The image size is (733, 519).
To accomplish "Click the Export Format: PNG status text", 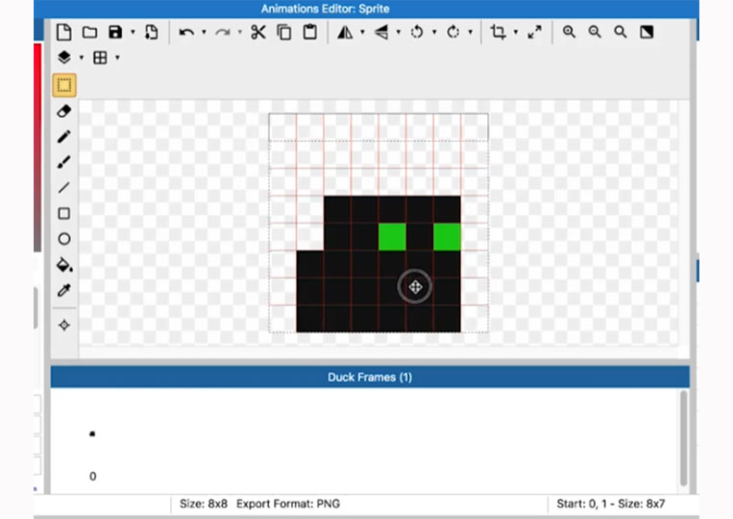I will tap(288, 504).
